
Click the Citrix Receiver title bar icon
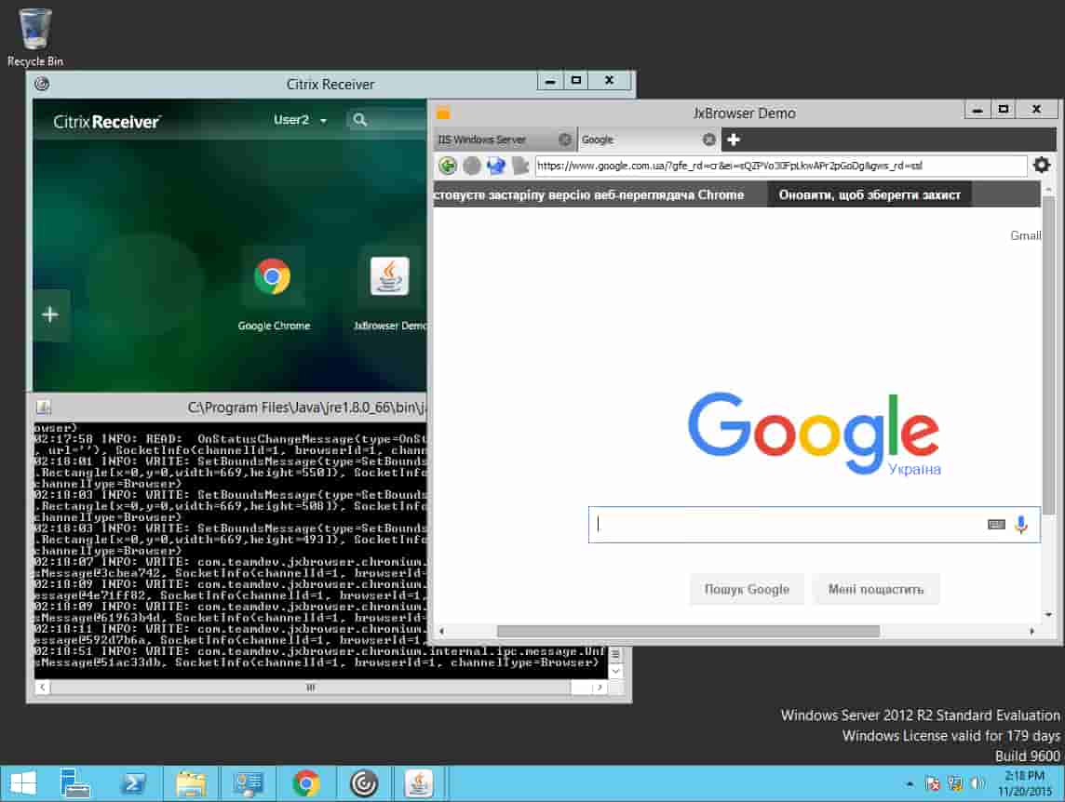[42, 84]
